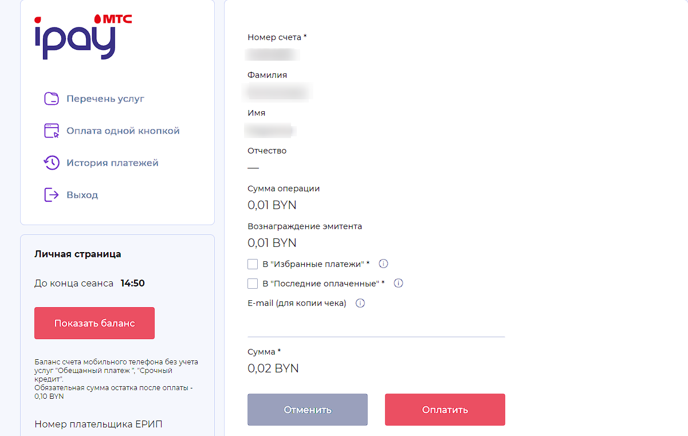The height and width of the screenshot is (436, 688).
Task: Click the Показать баланс button
Action: 95,323
